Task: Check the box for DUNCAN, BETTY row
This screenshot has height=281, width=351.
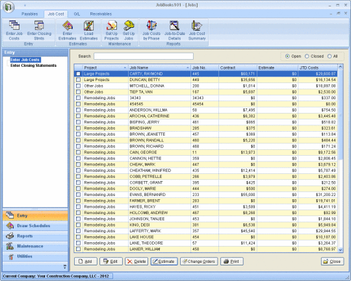Action: click(78, 80)
